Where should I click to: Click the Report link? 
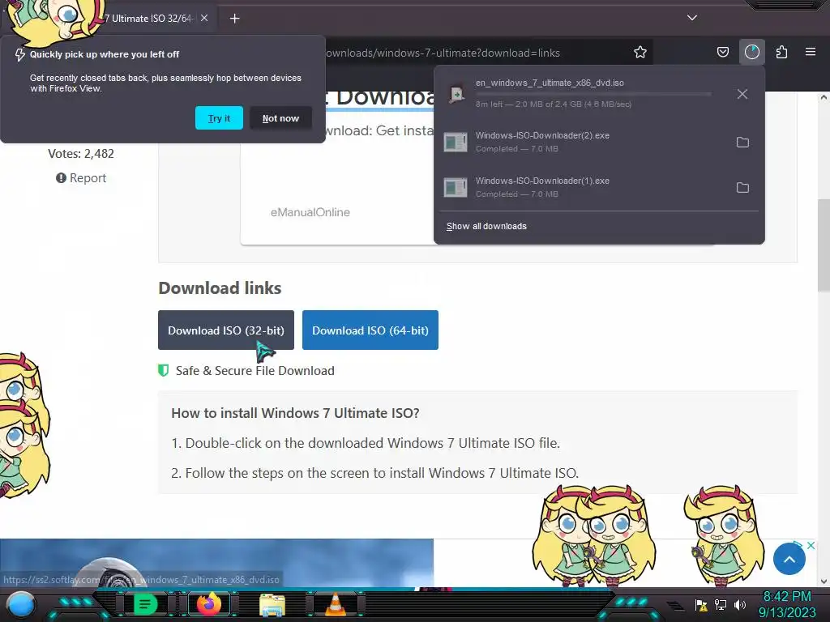81,178
